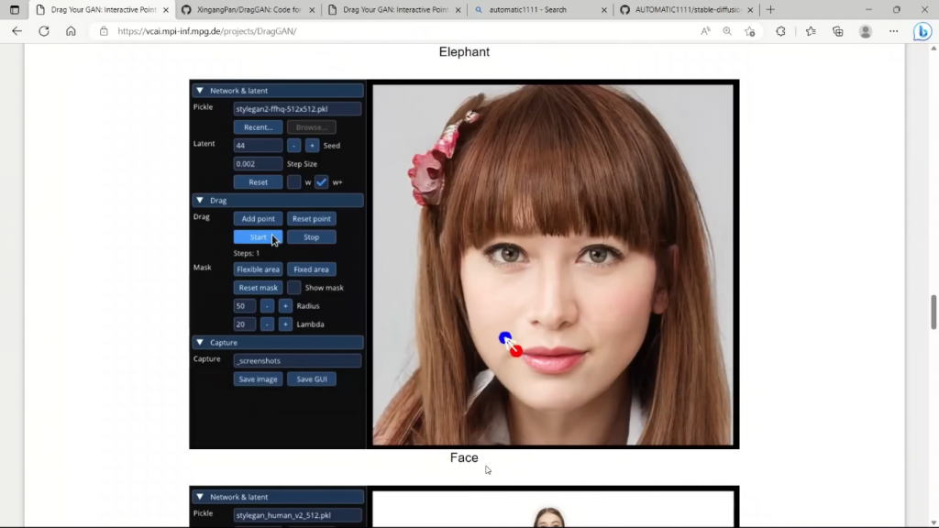Open the browser home page
This screenshot has width=939, height=528.
[71, 31]
